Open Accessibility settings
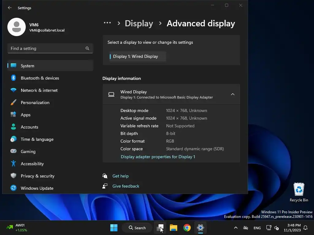This screenshot has width=314, height=235. pos(50,164)
